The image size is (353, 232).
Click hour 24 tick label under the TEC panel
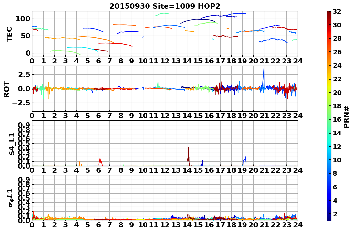click(x=298, y=61)
